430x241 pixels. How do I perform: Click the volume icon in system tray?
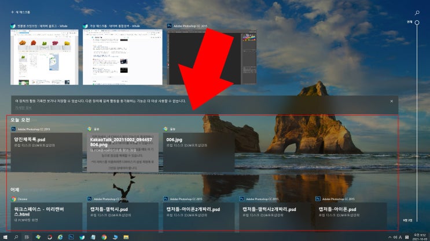(x=395, y=237)
